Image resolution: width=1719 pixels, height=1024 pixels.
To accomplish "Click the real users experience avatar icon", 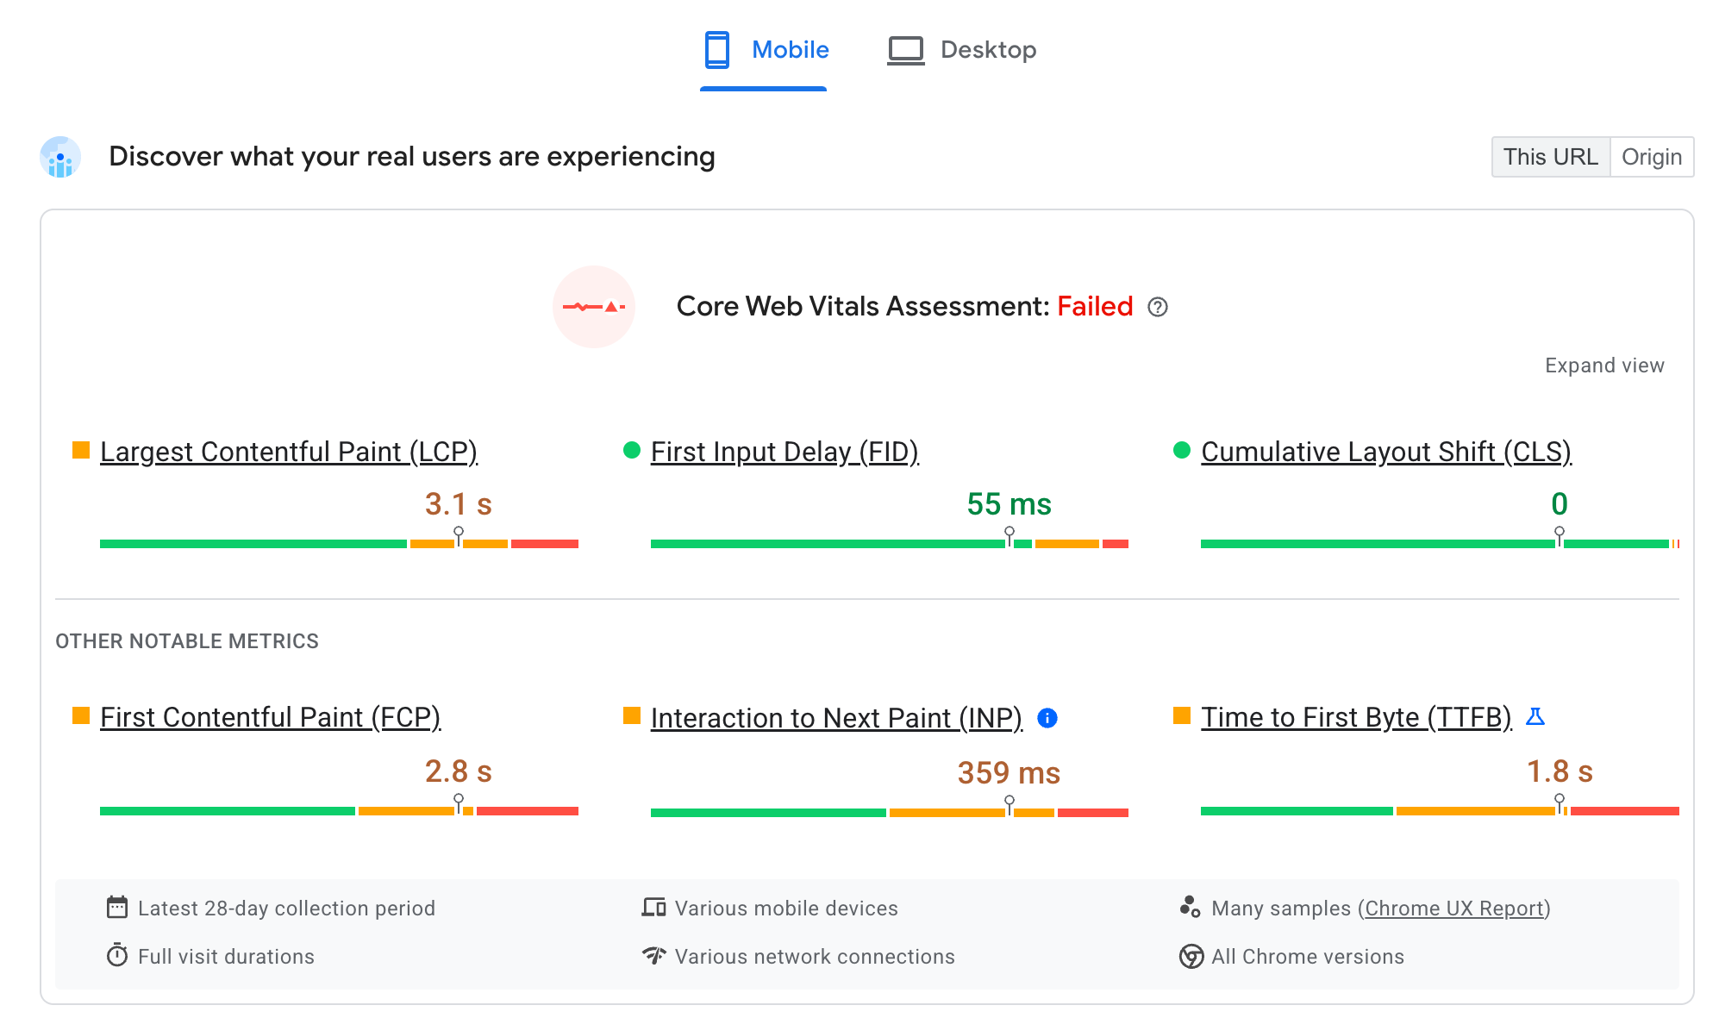I will pyautogui.click(x=61, y=156).
